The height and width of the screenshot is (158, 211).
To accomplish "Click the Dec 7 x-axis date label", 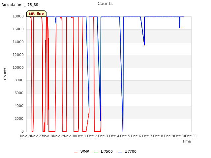I will tap(147, 136).
